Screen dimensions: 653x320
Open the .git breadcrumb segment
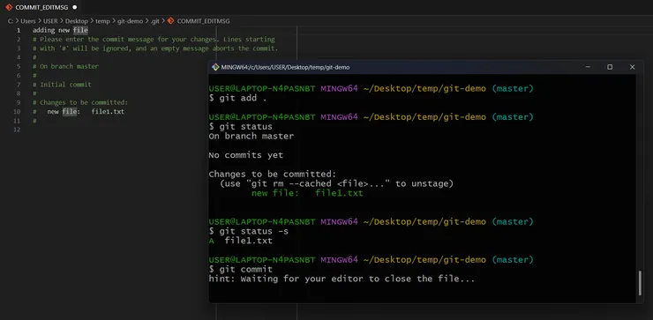pos(155,21)
